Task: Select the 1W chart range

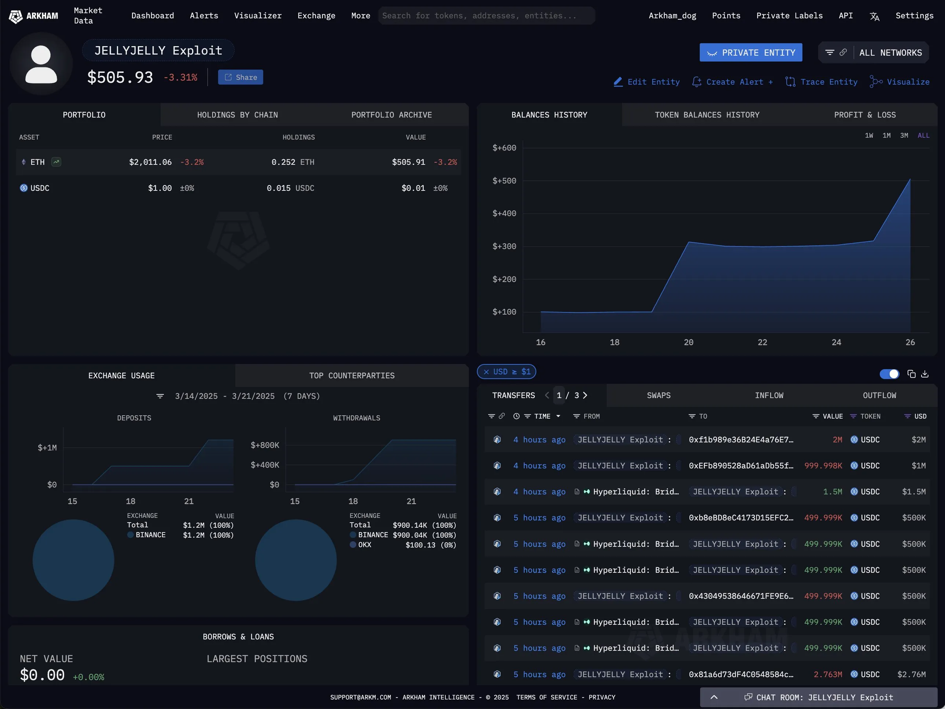Action: 869,135
